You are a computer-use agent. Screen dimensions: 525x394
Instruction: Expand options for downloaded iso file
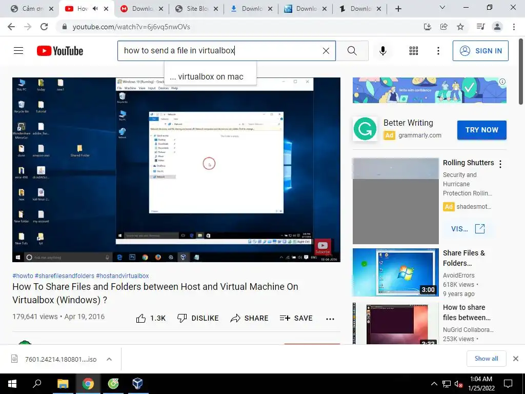coord(109,359)
